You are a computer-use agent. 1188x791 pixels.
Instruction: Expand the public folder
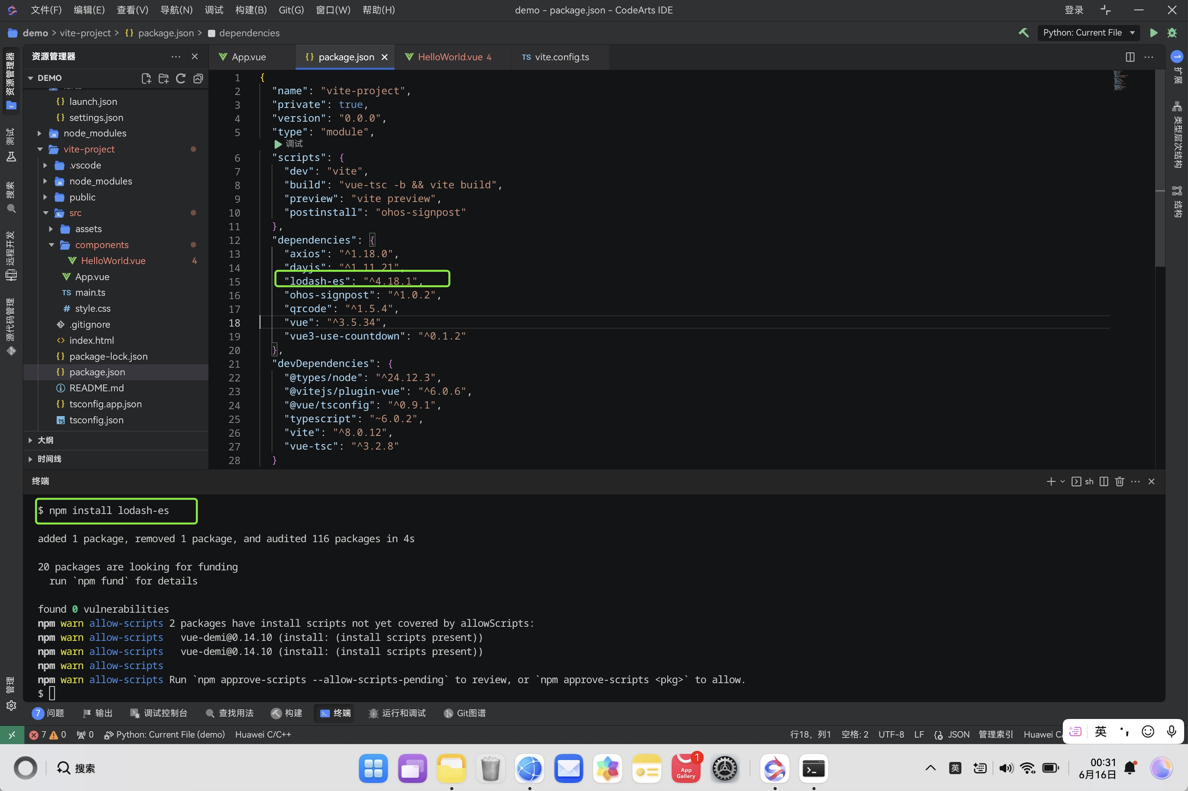45,197
